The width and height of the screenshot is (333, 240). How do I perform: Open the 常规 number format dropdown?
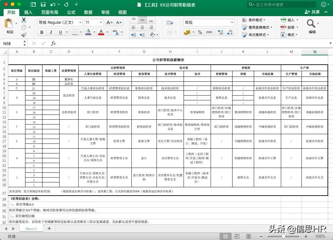(x=233, y=23)
